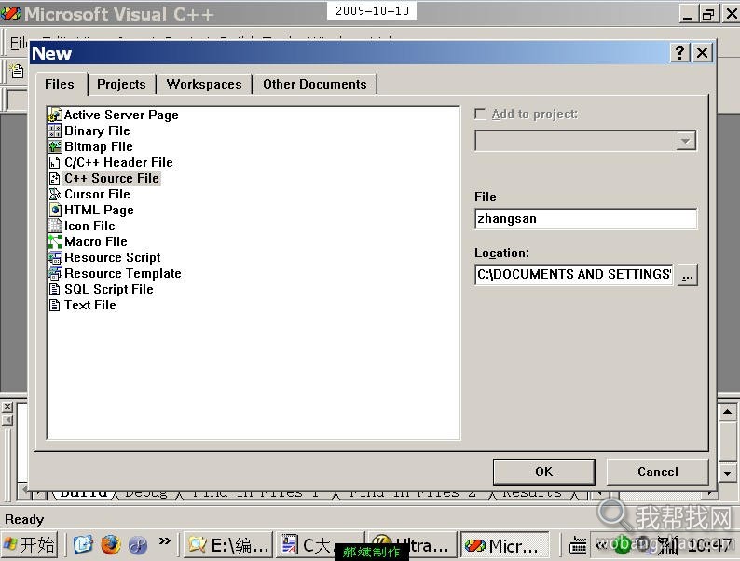Click the output pane scroll down arrow

(727, 472)
